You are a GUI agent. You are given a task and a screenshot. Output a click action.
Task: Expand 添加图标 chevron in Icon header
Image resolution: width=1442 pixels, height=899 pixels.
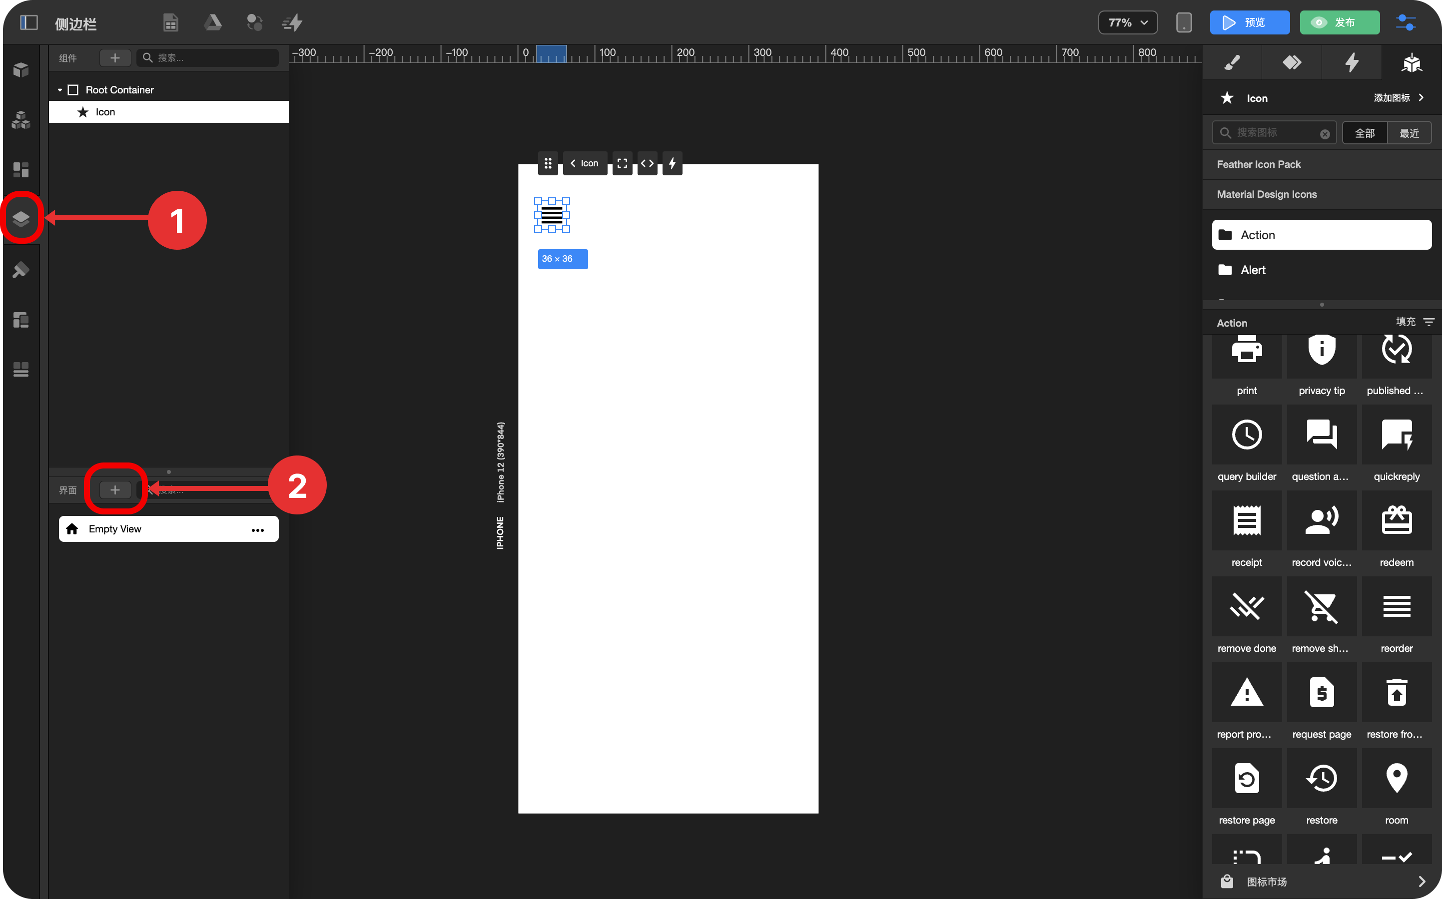pyautogui.click(x=1421, y=97)
